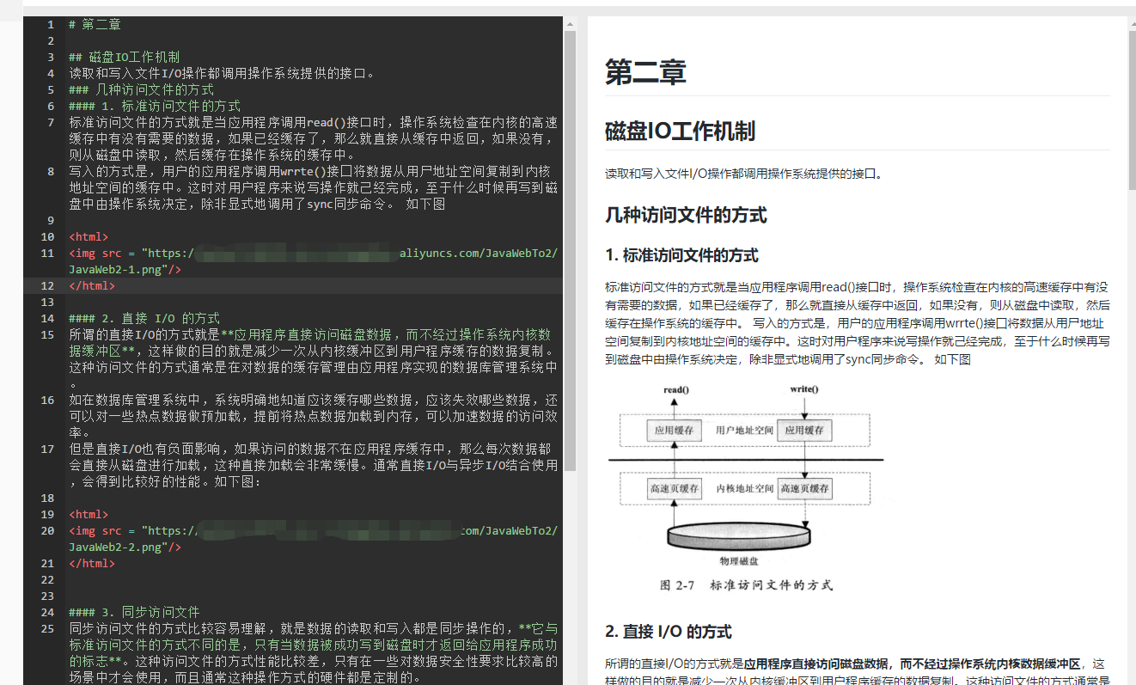The height and width of the screenshot is (685, 1136).
Task: Click editor line '#### 2. 直接 I/O 的方式'
Action: coord(144,318)
